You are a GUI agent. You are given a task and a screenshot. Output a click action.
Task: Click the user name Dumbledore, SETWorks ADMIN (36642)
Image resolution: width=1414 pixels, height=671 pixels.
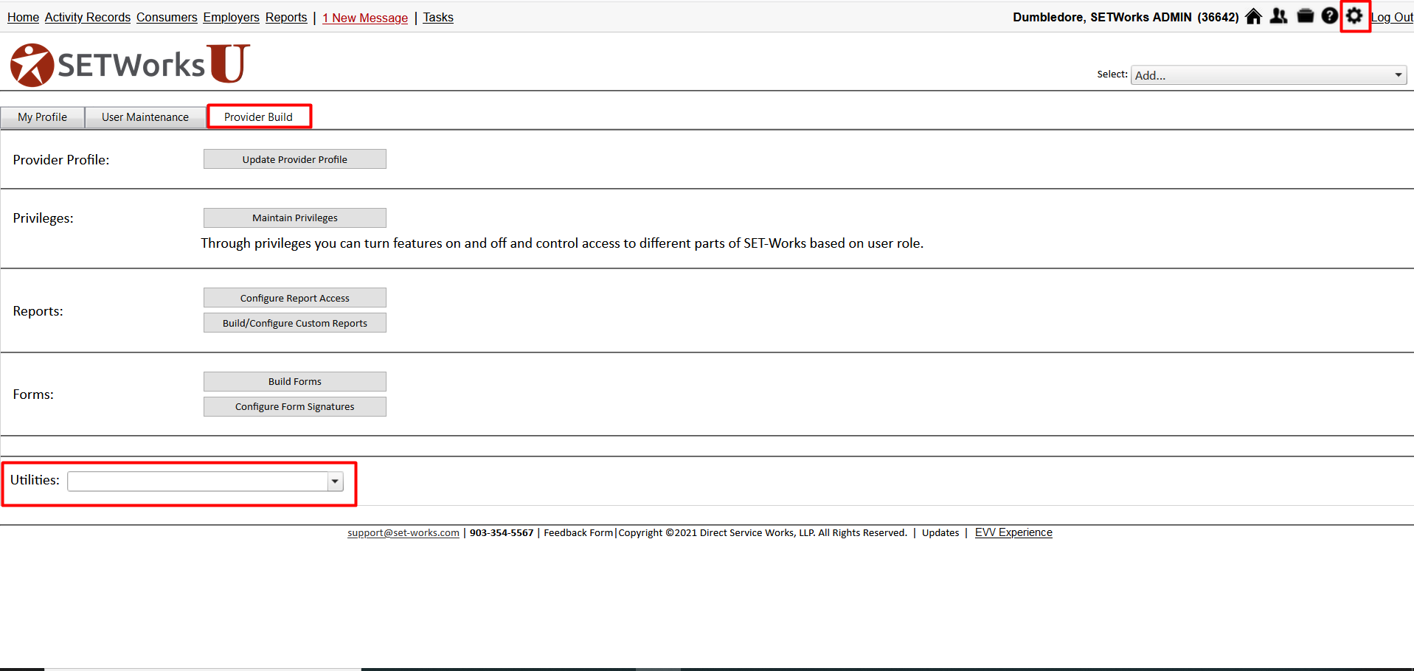click(1126, 17)
